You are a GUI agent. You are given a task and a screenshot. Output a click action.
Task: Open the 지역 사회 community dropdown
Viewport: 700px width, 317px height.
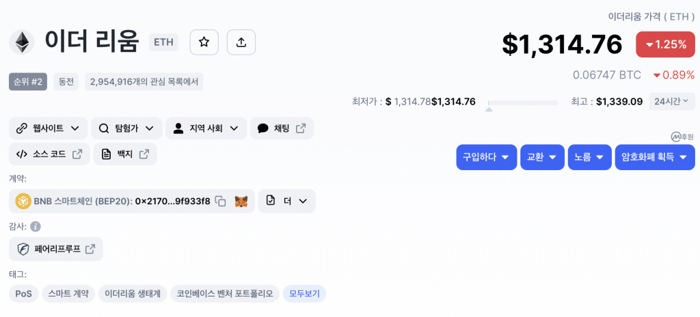click(206, 128)
